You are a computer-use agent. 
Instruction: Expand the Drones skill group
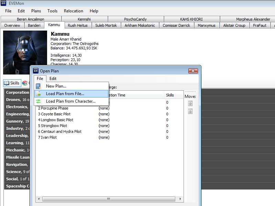17,100
